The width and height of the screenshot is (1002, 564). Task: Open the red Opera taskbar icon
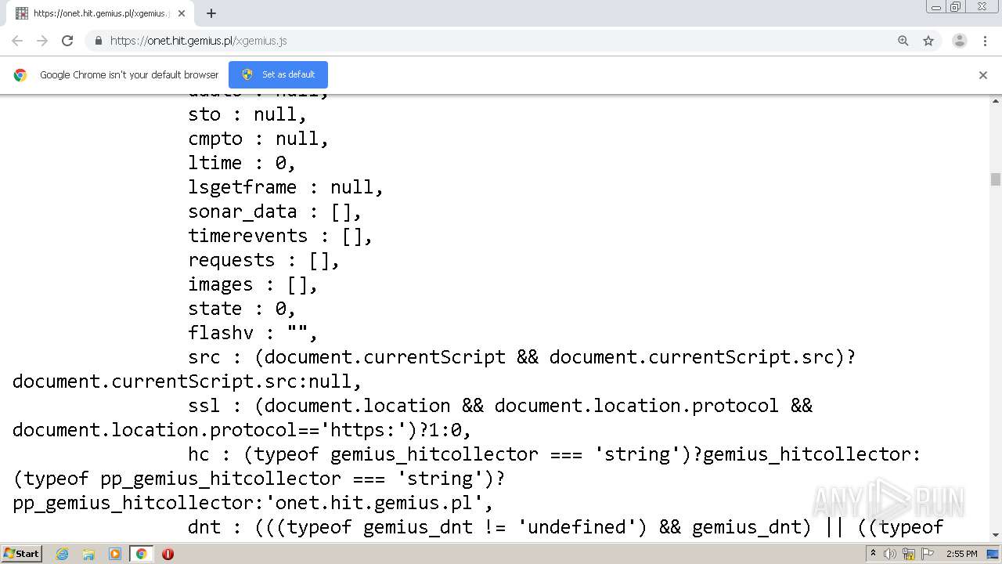[168, 554]
